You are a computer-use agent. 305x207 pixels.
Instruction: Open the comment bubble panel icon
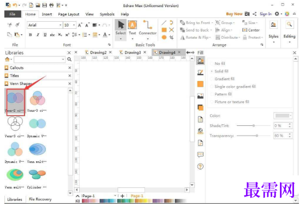pyautogui.click(x=200, y=155)
